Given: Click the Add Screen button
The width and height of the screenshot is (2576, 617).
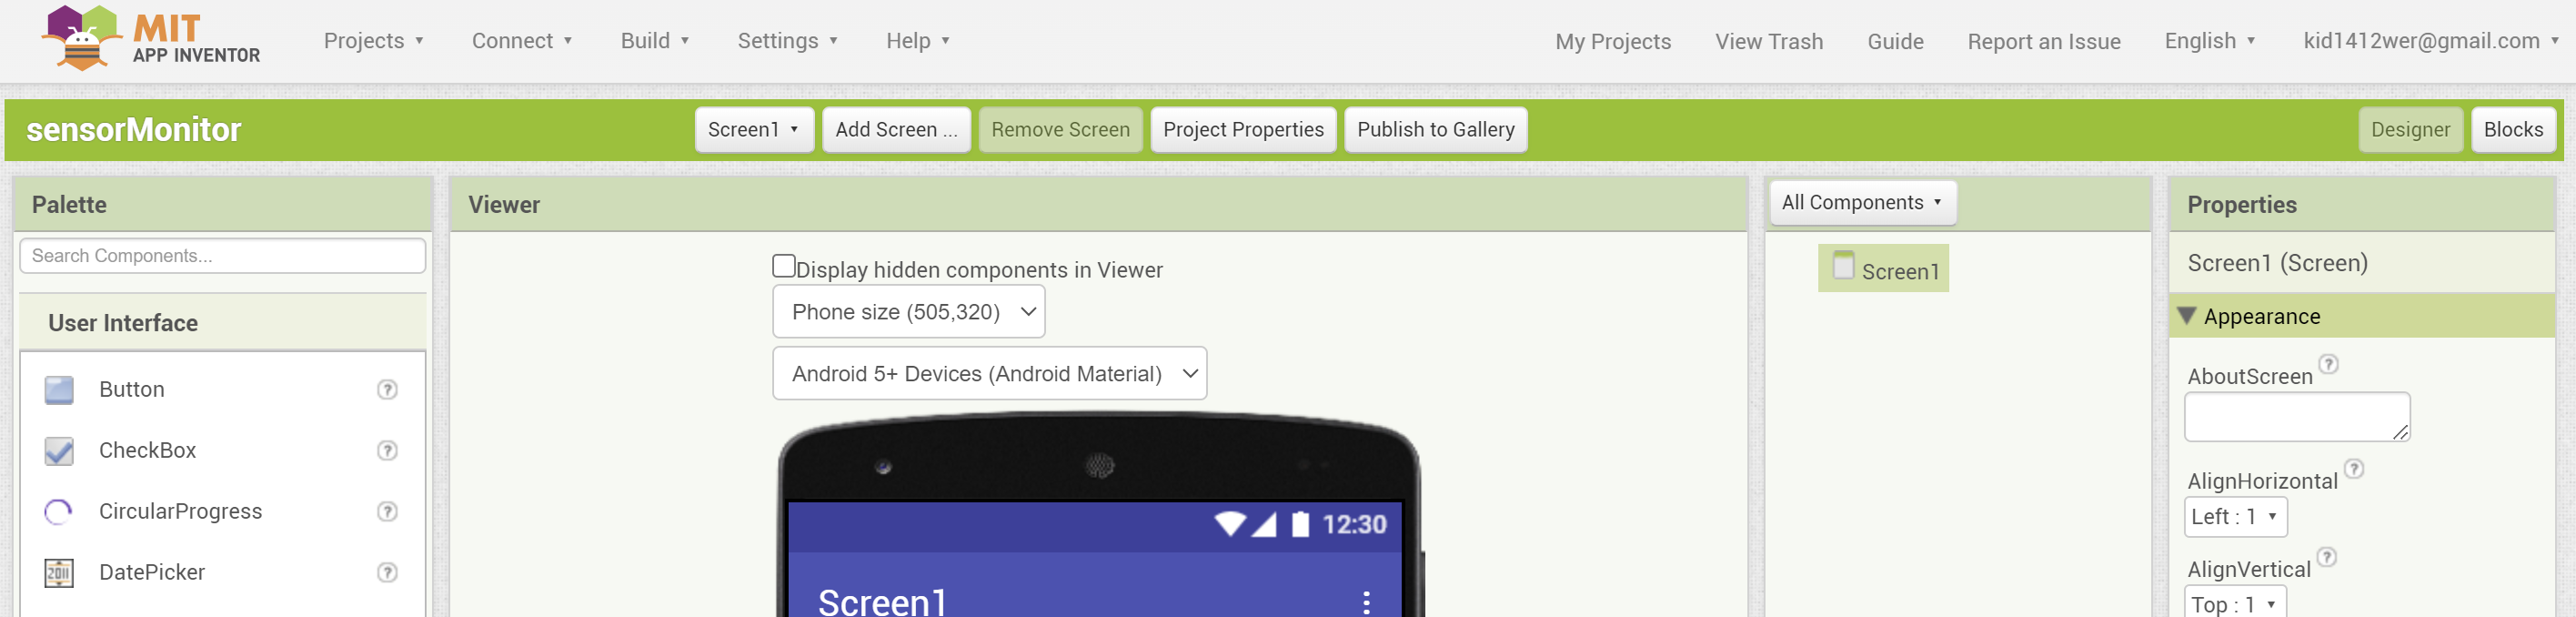Looking at the screenshot, I should pos(896,130).
